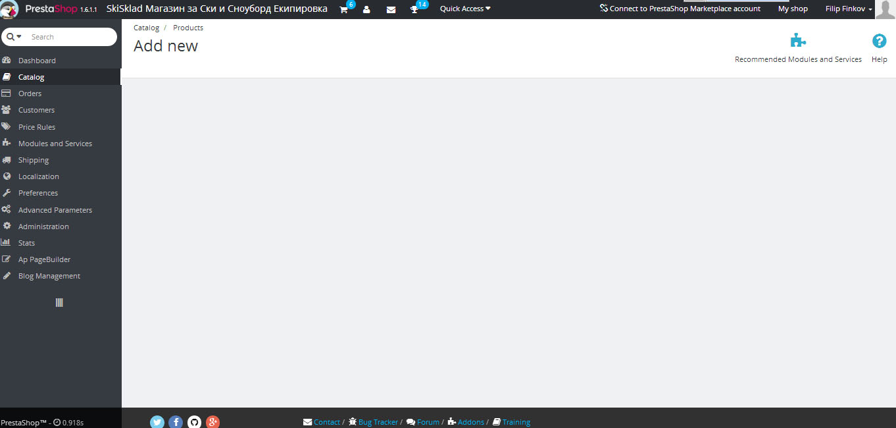Open the search type dropdown magnifier
The image size is (896, 428).
[x=14, y=37]
